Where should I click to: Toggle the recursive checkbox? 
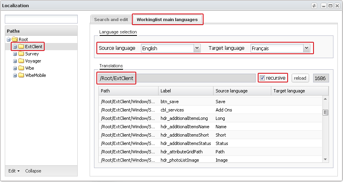coord(262,78)
